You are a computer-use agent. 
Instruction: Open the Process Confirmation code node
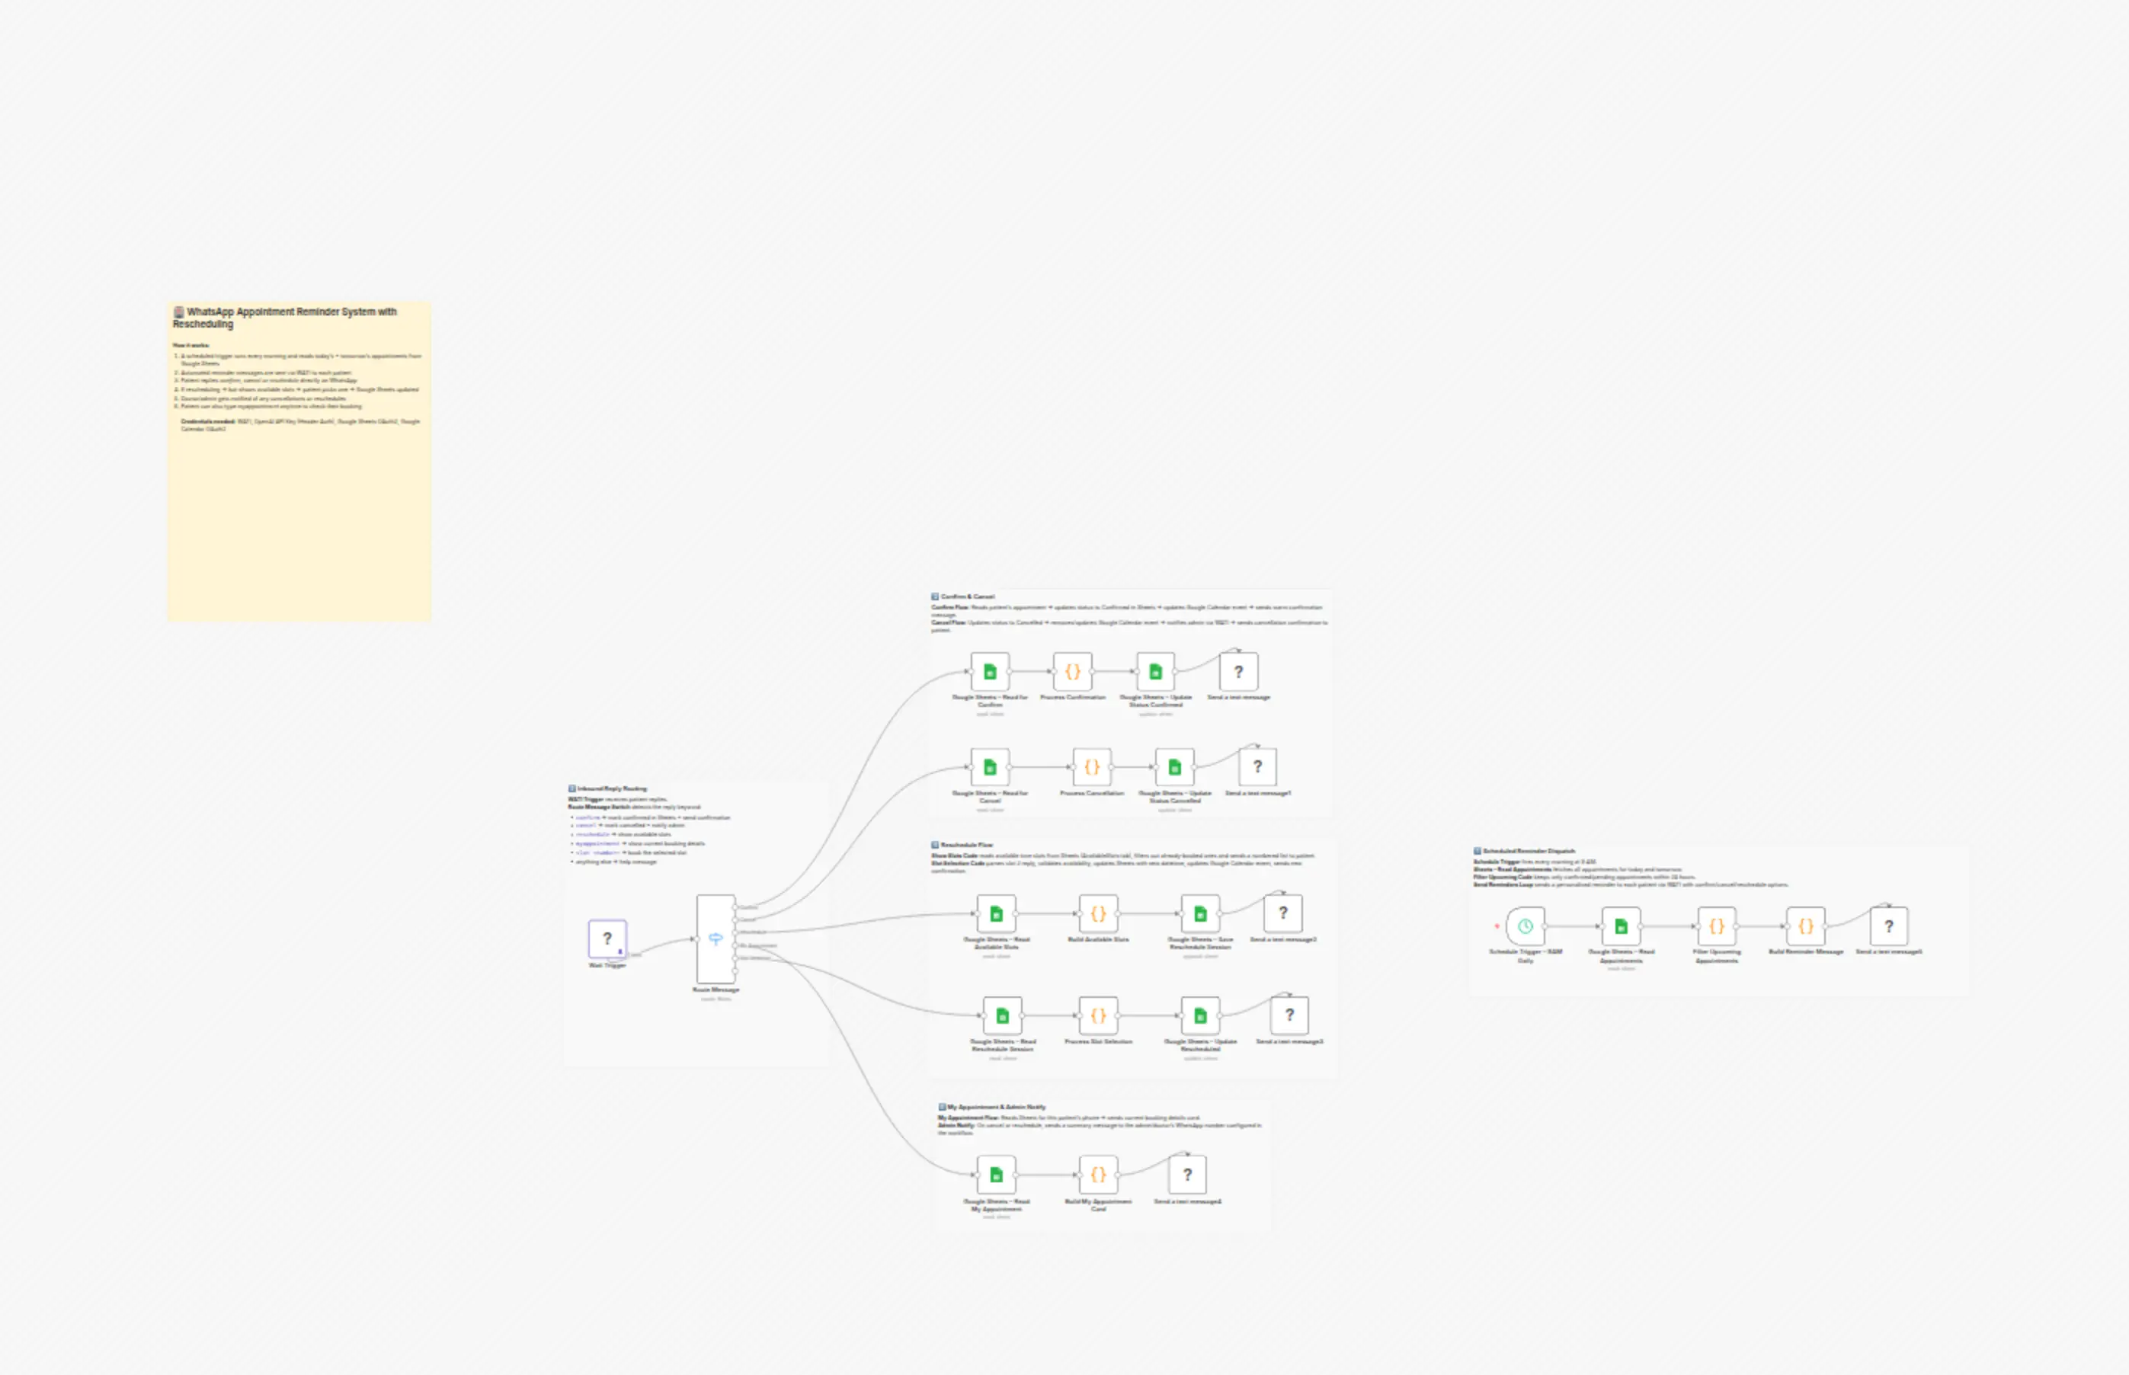1073,671
